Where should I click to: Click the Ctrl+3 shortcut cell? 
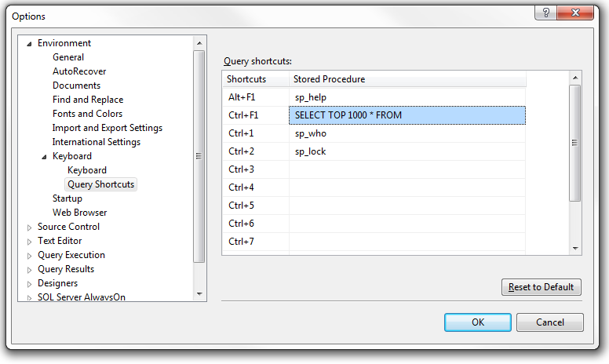[x=256, y=169]
